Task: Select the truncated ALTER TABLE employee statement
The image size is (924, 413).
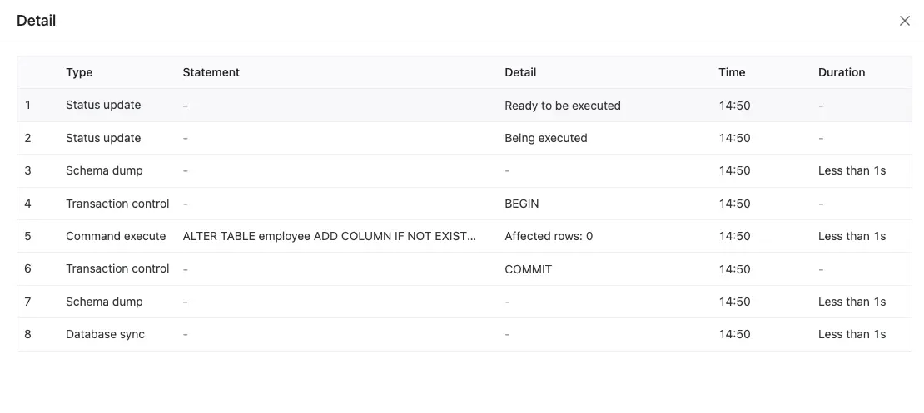Action: 330,236
